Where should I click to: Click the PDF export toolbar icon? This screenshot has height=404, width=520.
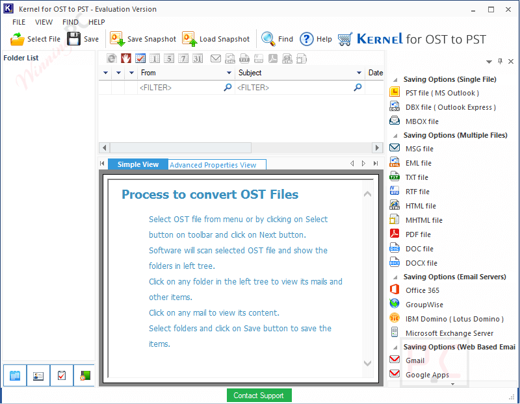pos(273,58)
